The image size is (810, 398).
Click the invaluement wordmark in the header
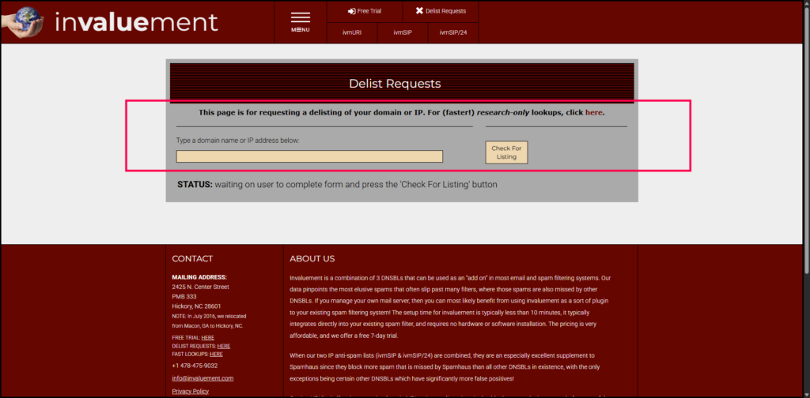coord(136,22)
